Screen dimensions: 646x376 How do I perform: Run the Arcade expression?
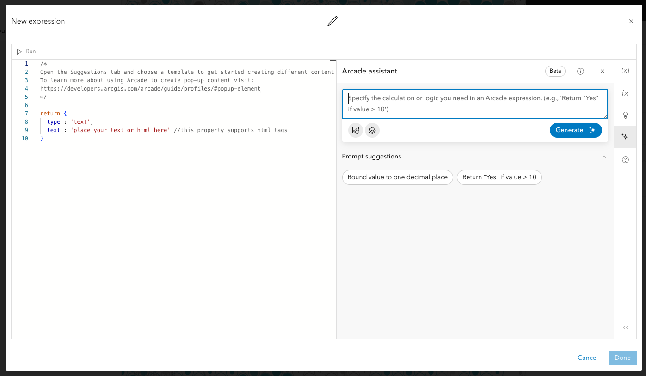pyautogui.click(x=26, y=52)
